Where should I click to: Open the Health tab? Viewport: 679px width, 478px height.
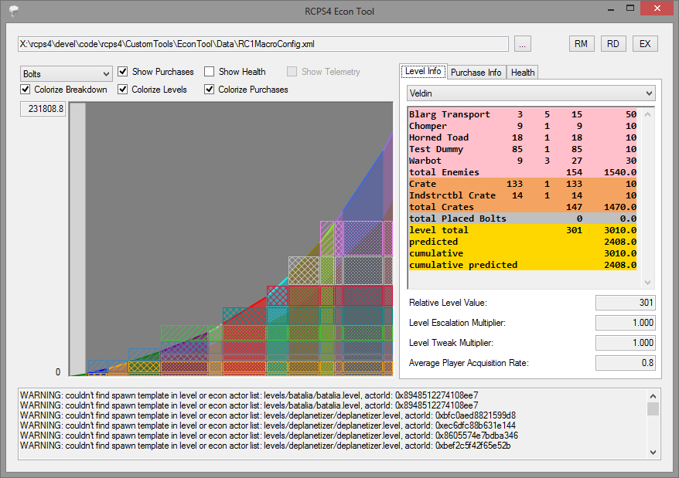[x=523, y=72]
